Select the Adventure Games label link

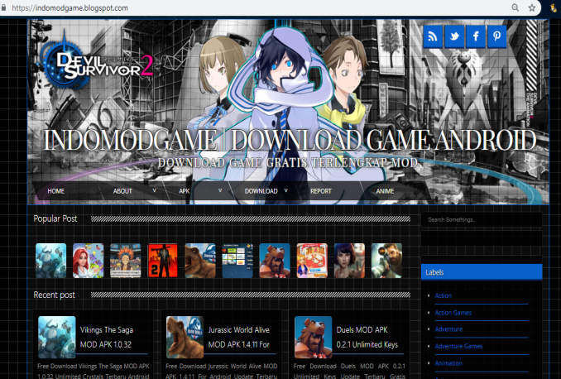point(458,346)
